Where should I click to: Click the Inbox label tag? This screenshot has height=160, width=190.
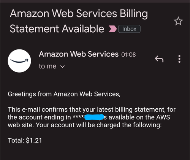[x=129, y=29]
